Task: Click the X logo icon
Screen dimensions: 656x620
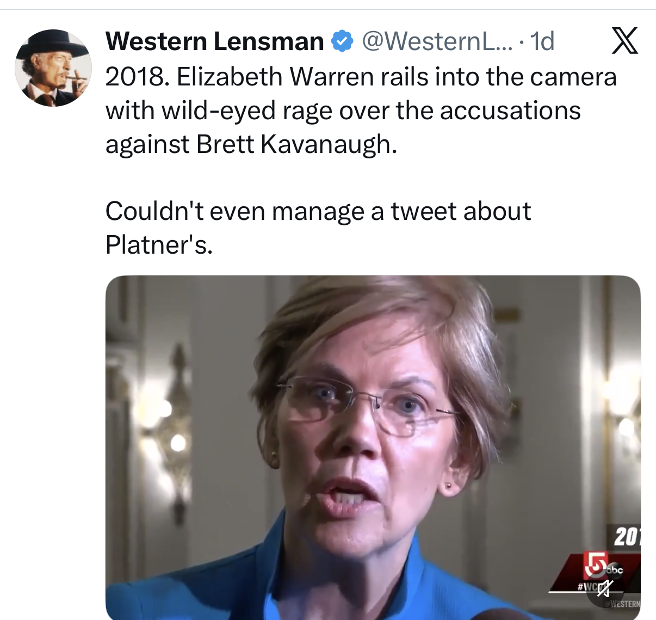Action: (x=624, y=41)
